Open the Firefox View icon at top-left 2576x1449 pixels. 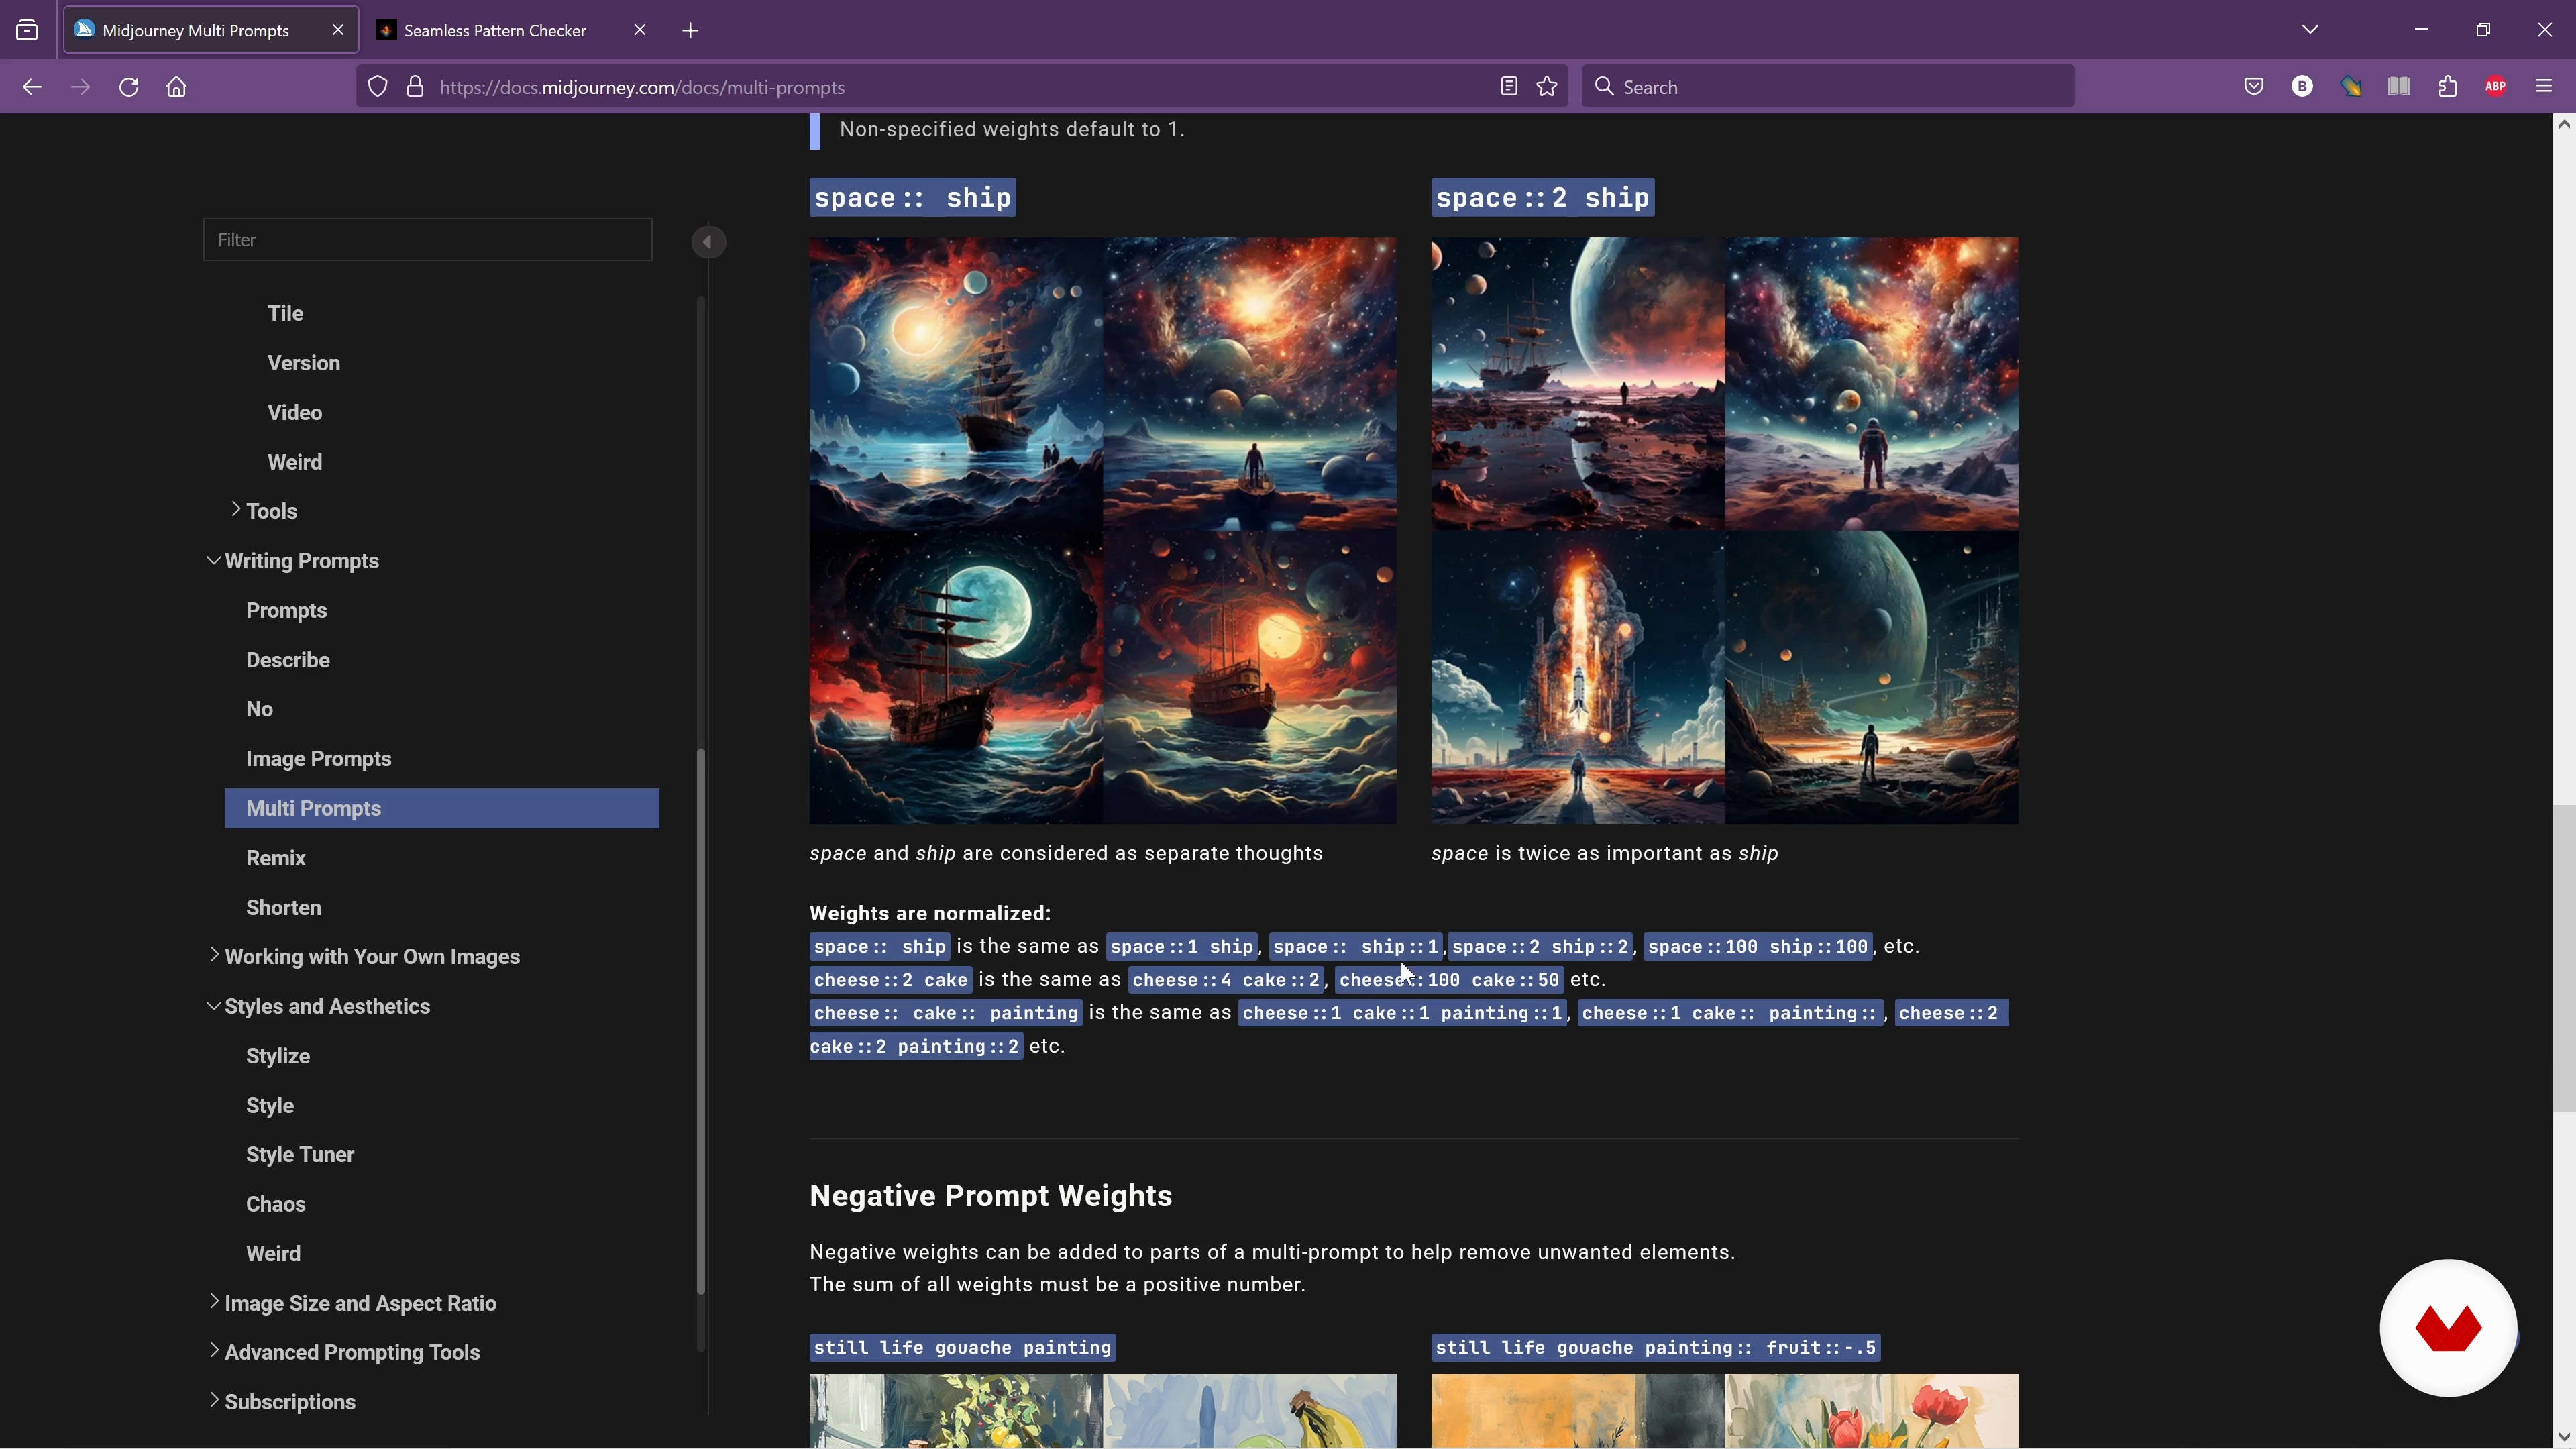27,30
